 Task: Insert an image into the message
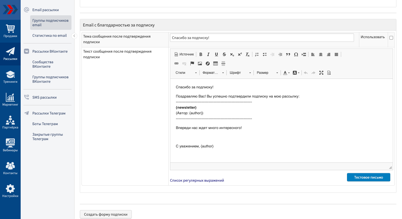tap(200, 64)
